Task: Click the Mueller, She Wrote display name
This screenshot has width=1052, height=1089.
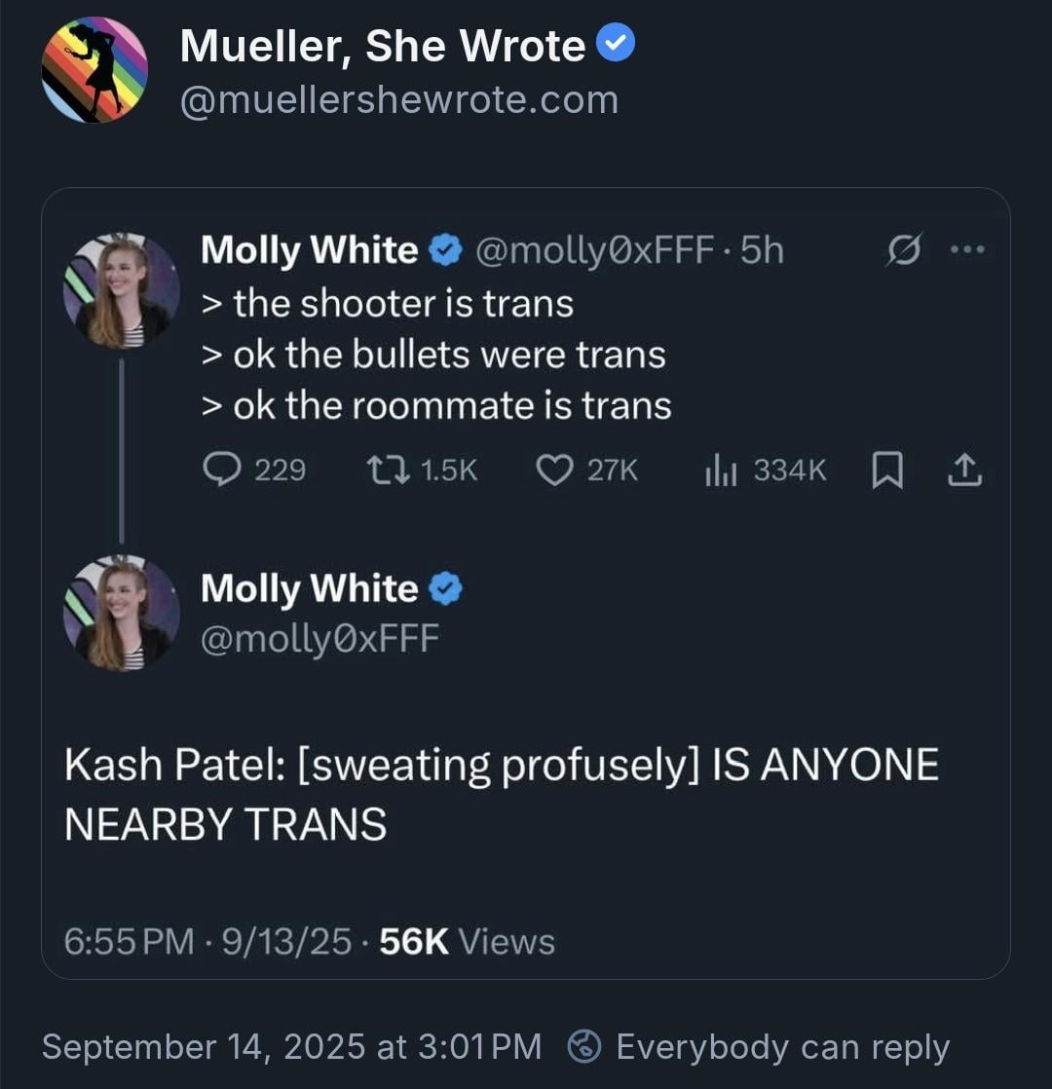Action: 383,45
